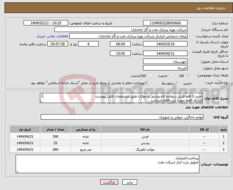Click the تخته unit in the پشتی row

point(85,143)
